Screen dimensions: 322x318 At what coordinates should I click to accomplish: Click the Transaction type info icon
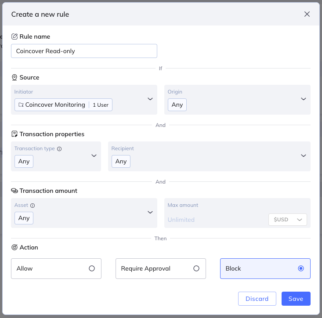[60, 149]
